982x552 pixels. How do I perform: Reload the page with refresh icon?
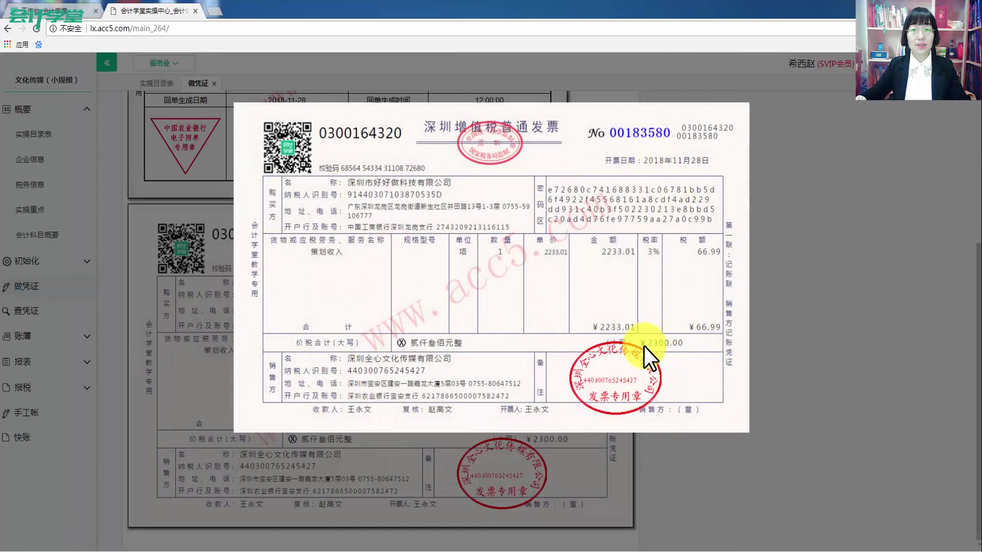(x=36, y=29)
